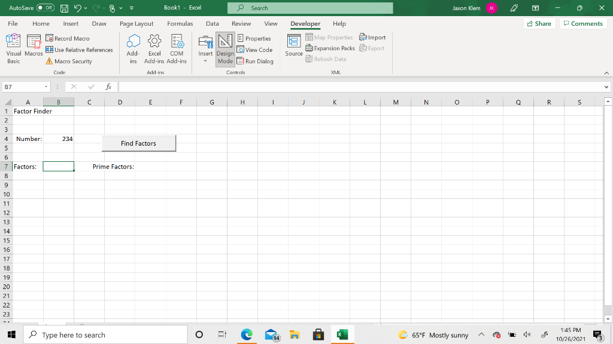Select the Select All corner triangle
This screenshot has width=613, height=344.
tap(8, 102)
